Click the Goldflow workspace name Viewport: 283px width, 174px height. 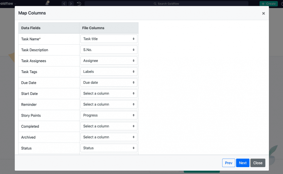click(7, 3)
